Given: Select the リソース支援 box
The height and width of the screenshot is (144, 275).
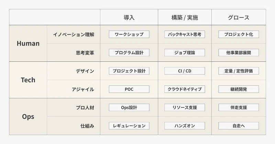Looking at the screenshot, I should pyautogui.click(x=185, y=107).
